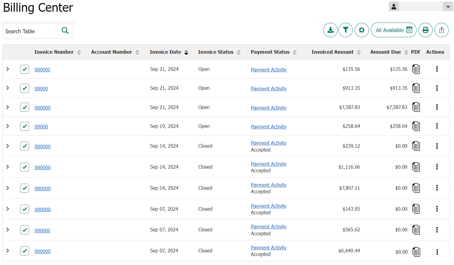Open the account selector dropdown at top right
454x265 pixels.
448,6
